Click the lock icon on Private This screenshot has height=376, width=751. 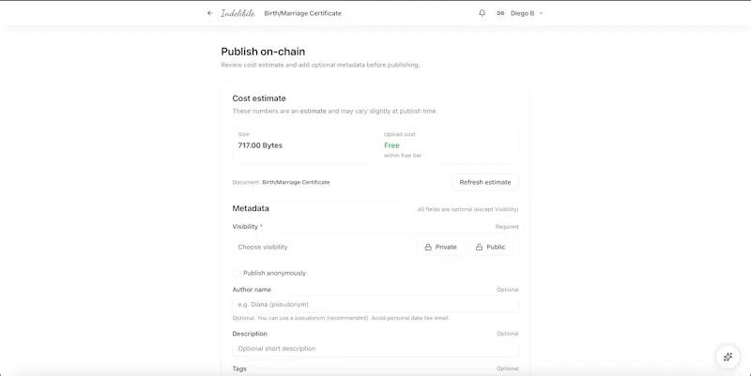(x=428, y=248)
